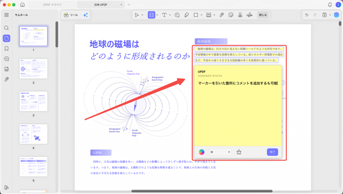
Task: Click into the yellow comment text area
Action: 238,114
